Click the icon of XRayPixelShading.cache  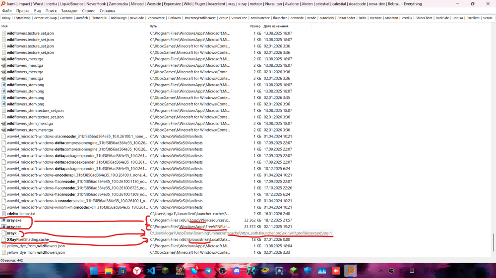(4, 239)
